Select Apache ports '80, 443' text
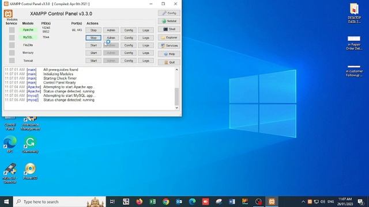 pos(77,30)
